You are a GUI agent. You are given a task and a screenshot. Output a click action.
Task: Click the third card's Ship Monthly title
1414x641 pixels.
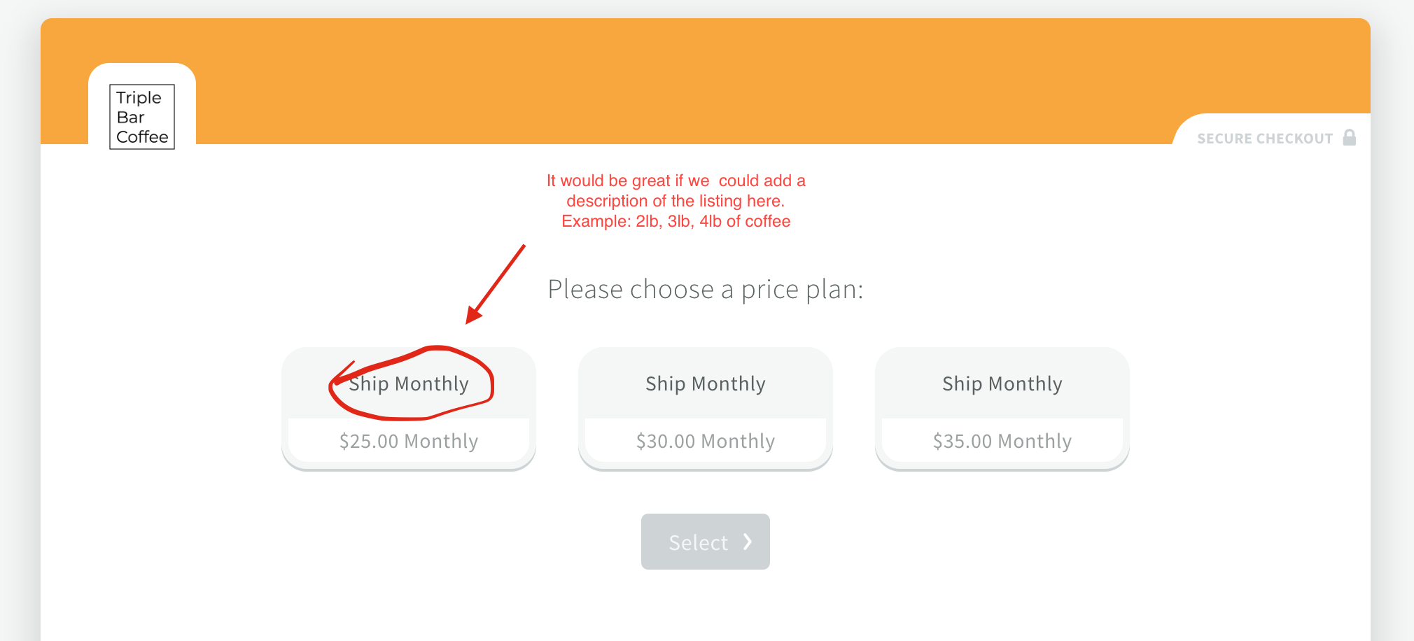coord(1002,383)
